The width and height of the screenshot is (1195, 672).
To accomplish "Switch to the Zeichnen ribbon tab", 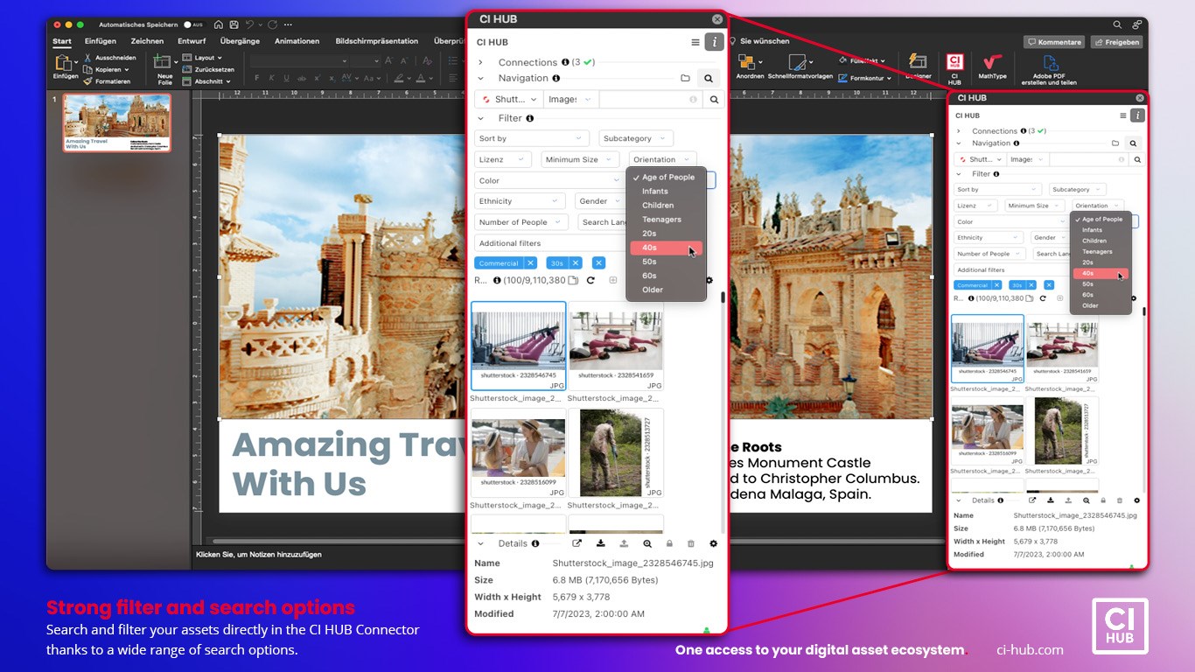I will pos(147,41).
